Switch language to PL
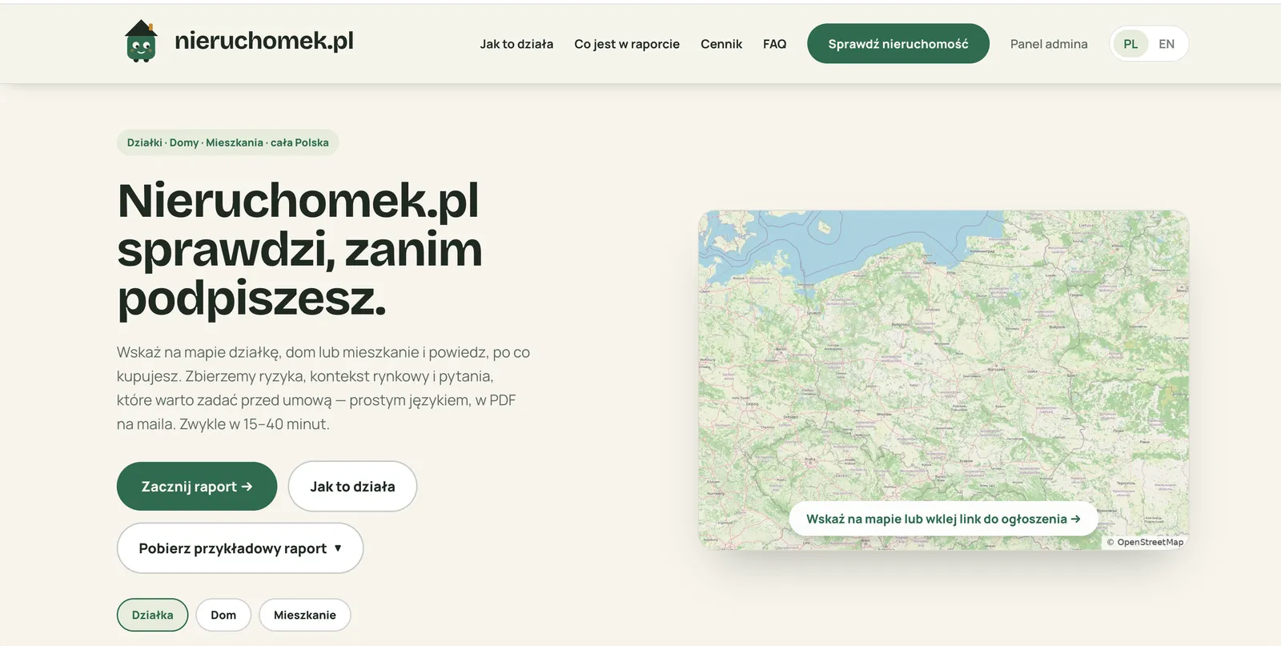This screenshot has height=646, width=1281. (1130, 44)
